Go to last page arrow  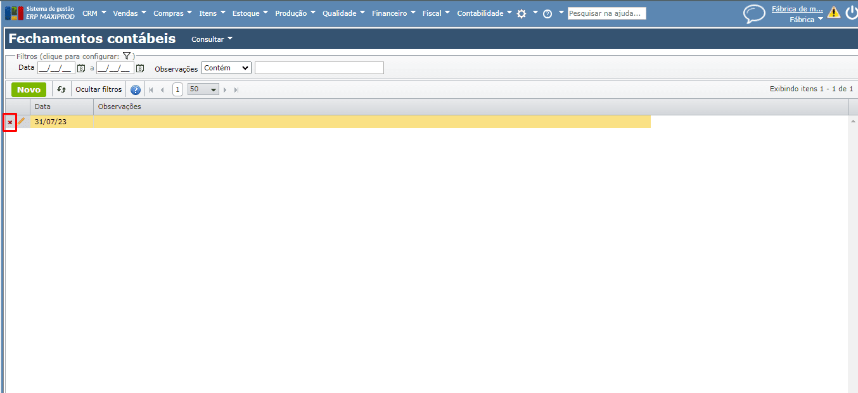point(236,90)
